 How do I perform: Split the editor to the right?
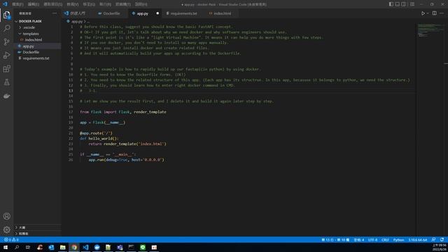click(x=434, y=13)
